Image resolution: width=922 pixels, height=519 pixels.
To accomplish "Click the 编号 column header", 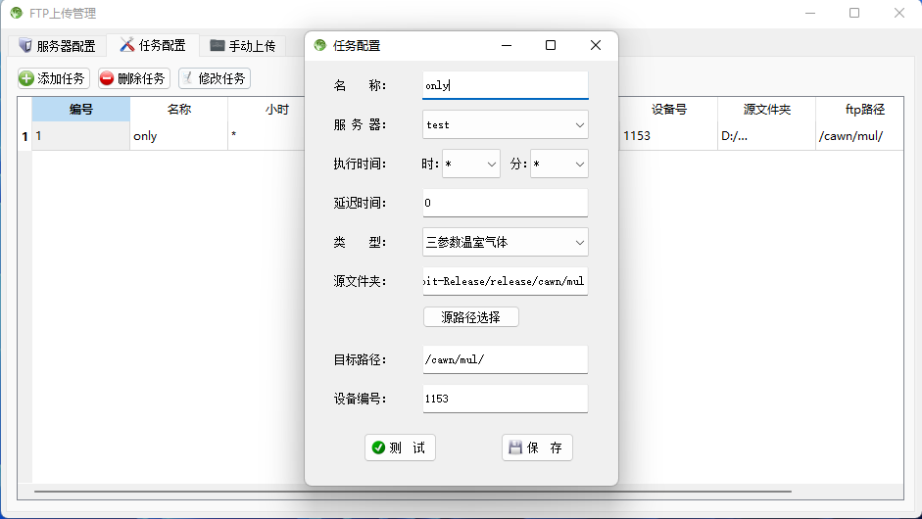I will (81, 110).
